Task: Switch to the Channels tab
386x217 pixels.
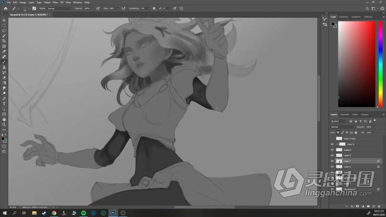Action: pyautogui.click(x=345, y=114)
